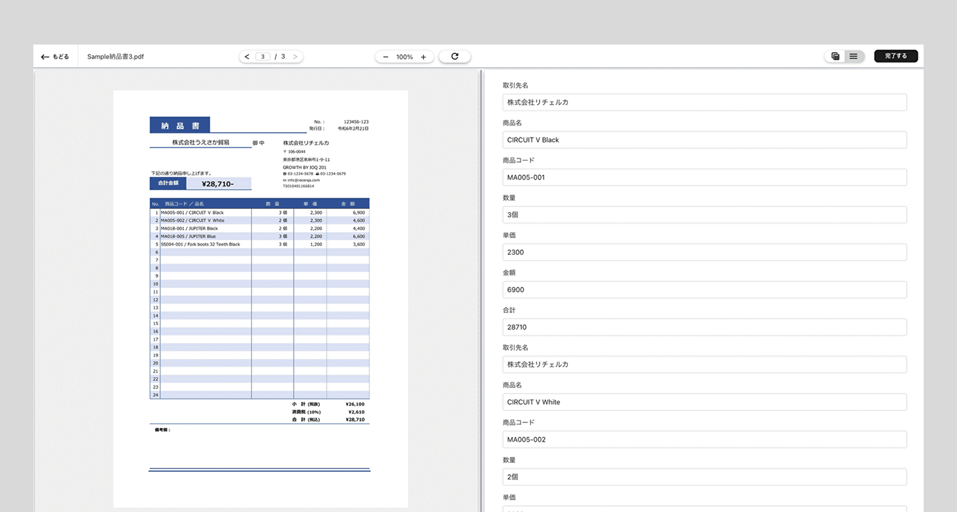Click 株式会社うえさか貿易 in the document

(200, 142)
